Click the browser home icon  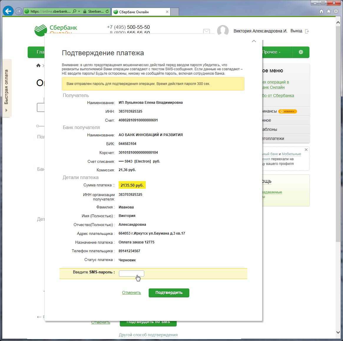tap(321, 11)
